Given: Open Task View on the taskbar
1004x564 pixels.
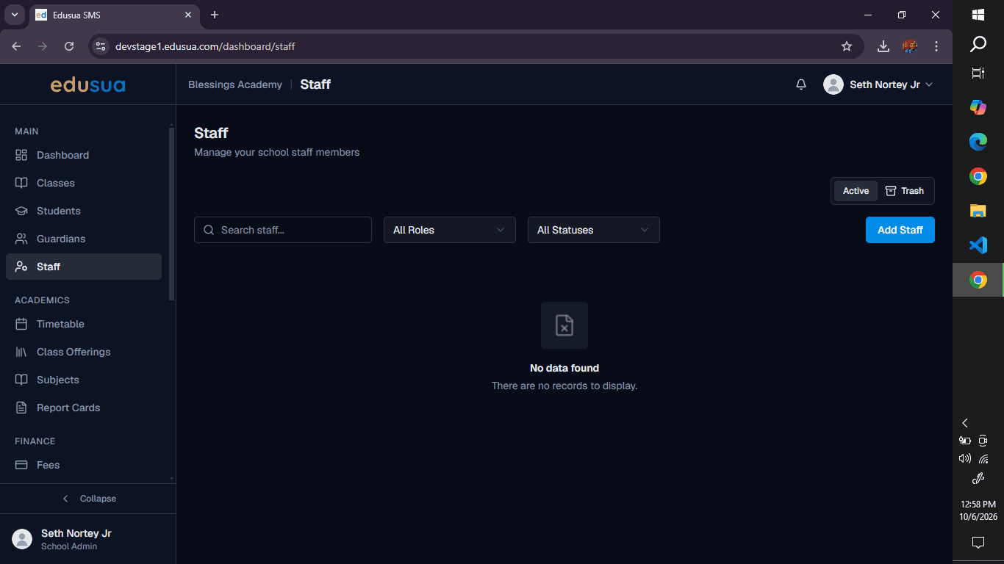Looking at the screenshot, I should click(x=978, y=73).
